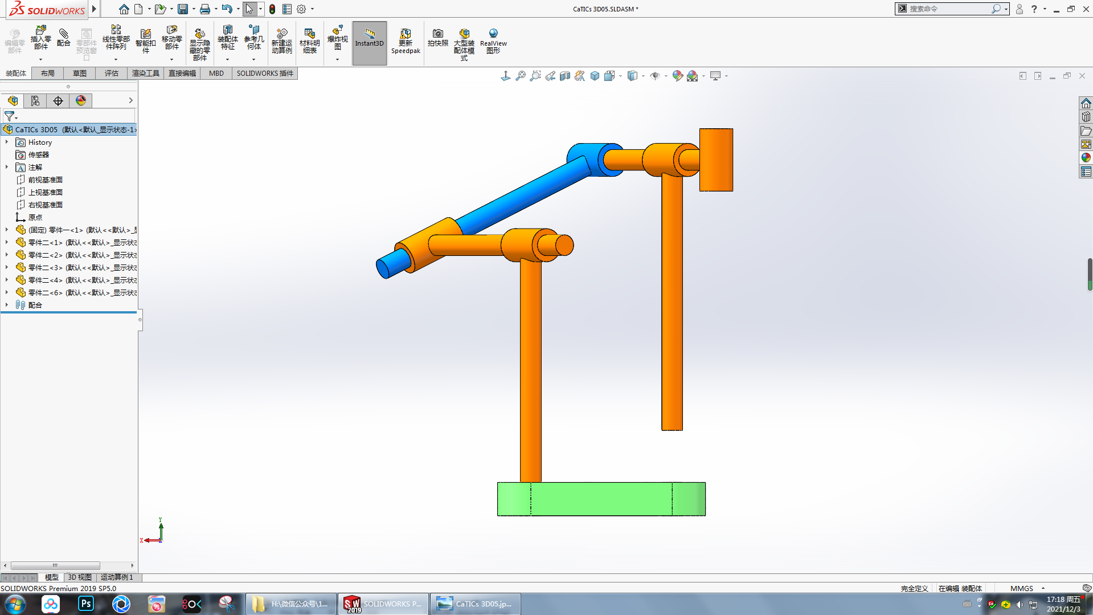This screenshot has height=615, width=1093.
Task: Click the feature tree horizontal scrollbar
Action: click(x=55, y=565)
